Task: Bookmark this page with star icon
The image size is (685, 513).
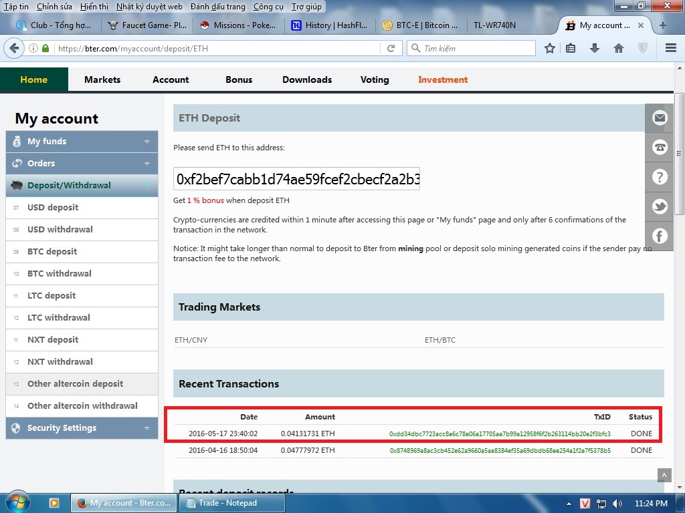Action: coord(550,48)
